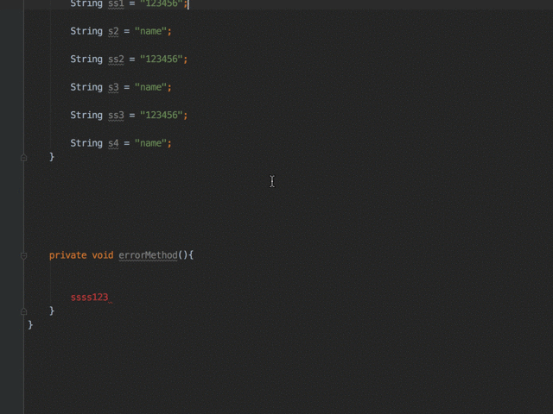Image resolution: width=553 pixels, height=414 pixels.
Task: Click the "123456" string on the ss1 line
Action: (x=162, y=3)
